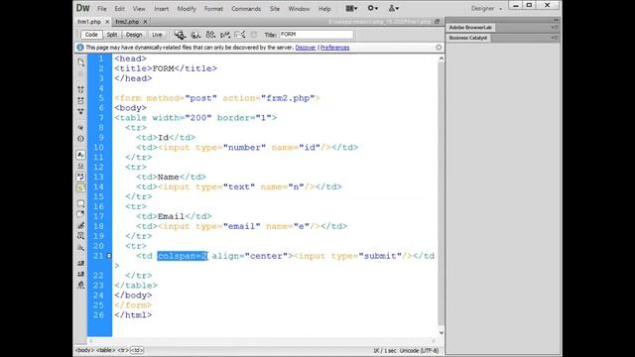Open the Edit menu
The width and height of the screenshot is (635, 357).
point(119,9)
